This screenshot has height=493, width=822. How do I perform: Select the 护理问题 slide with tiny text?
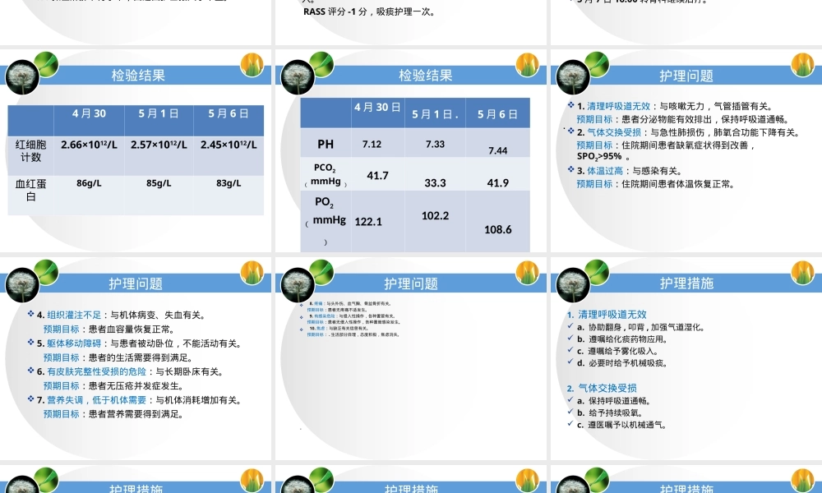pos(411,358)
